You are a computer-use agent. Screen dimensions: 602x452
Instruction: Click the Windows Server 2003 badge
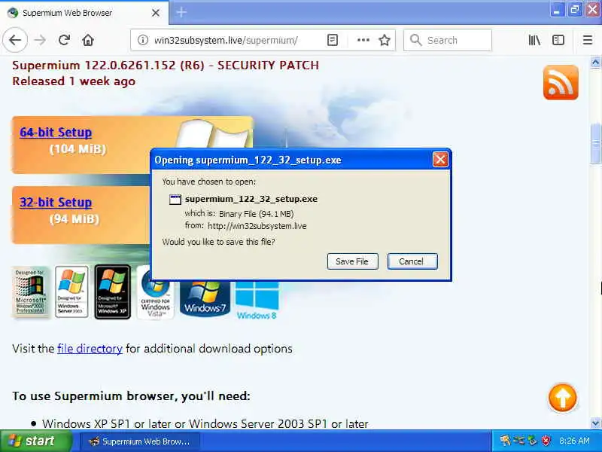pos(71,292)
